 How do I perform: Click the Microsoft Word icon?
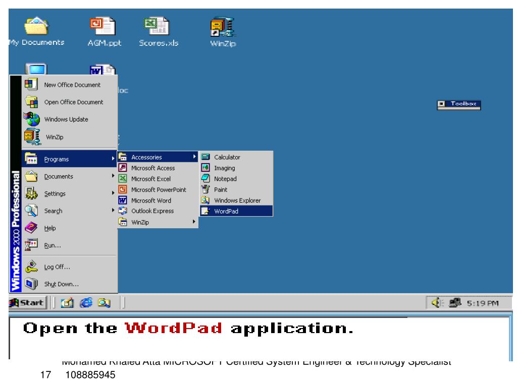[x=123, y=200]
